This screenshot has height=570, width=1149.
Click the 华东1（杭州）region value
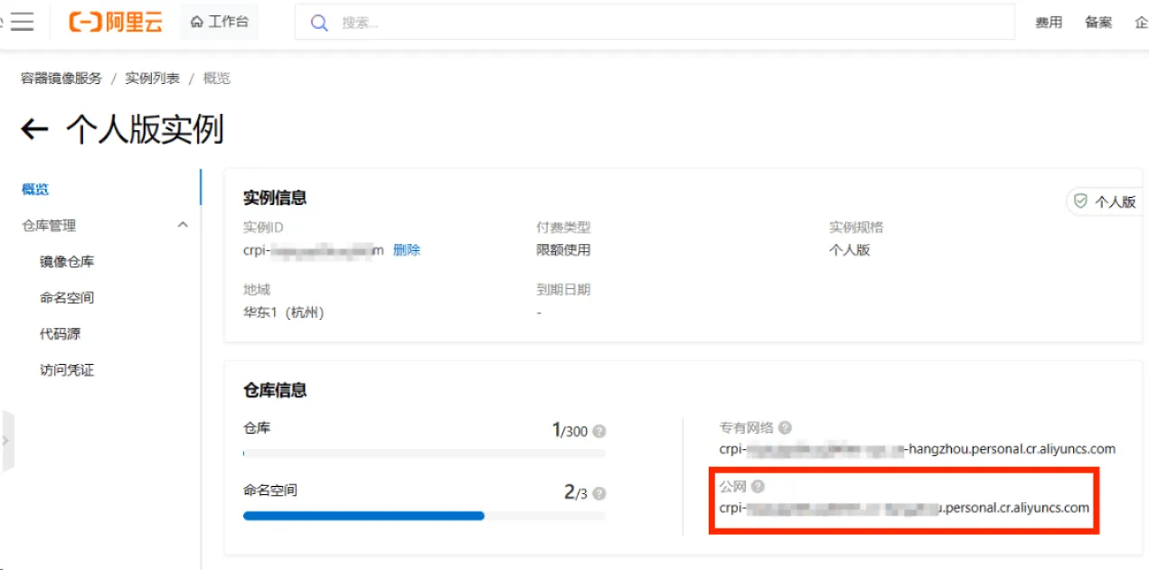(283, 313)
